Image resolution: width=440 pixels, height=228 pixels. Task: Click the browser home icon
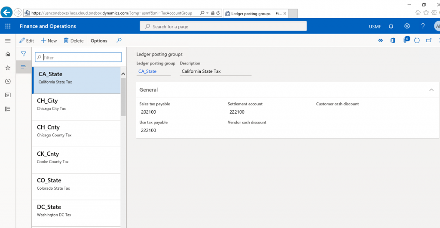(x=418, y=12)
